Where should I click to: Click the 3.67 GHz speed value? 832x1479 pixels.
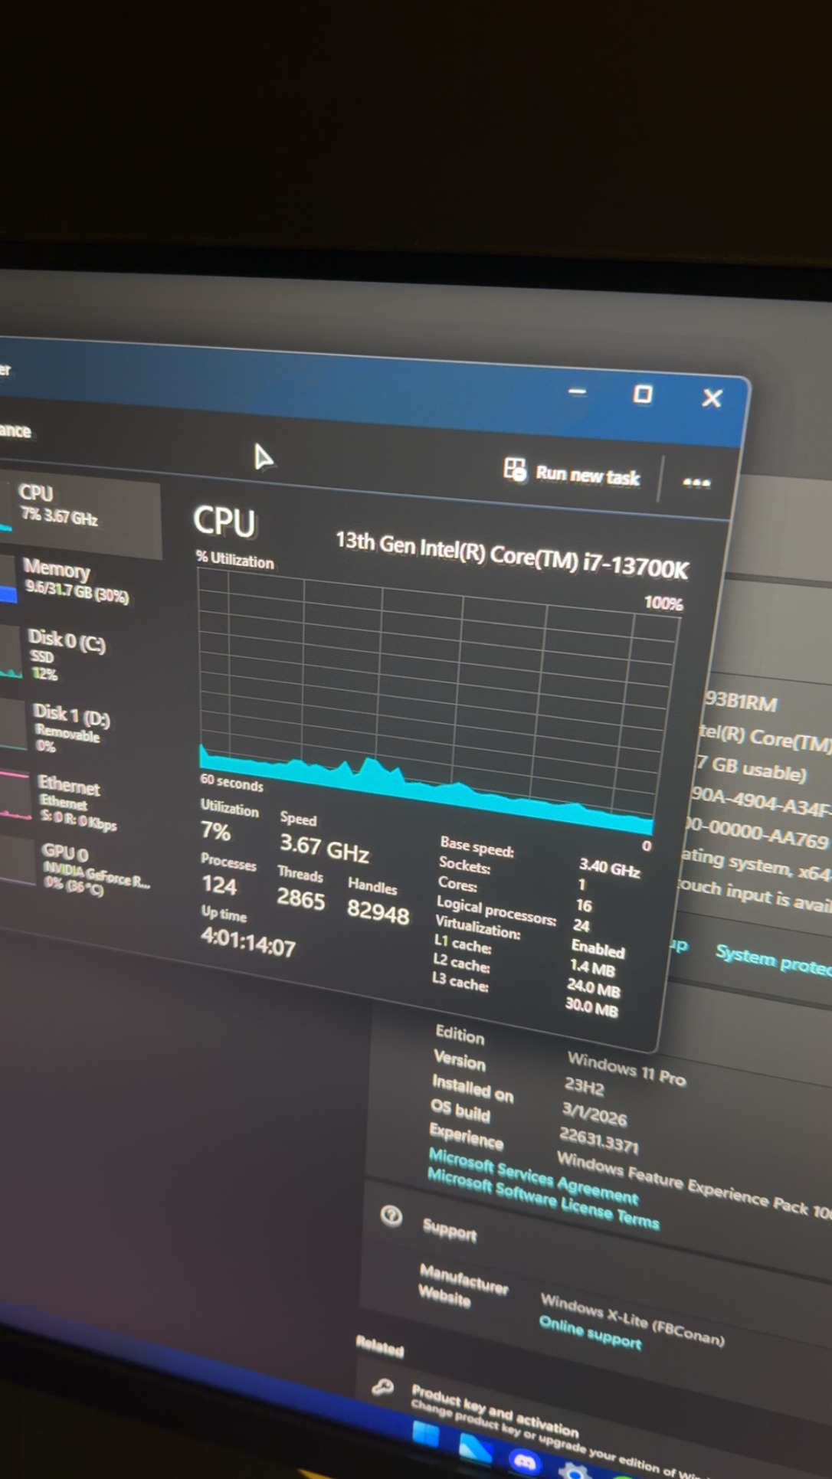tap(324, 847)
